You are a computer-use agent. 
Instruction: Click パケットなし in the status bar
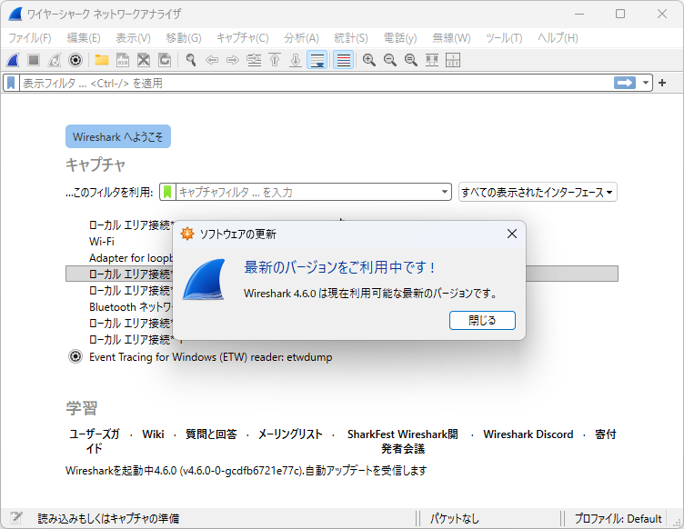[x=454, y=518]
